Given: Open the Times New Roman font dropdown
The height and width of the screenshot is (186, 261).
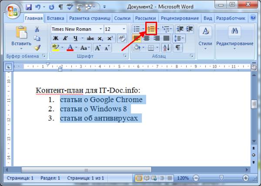Looking at the screenshot, I should pyautogui.click(x=101, y=29).
